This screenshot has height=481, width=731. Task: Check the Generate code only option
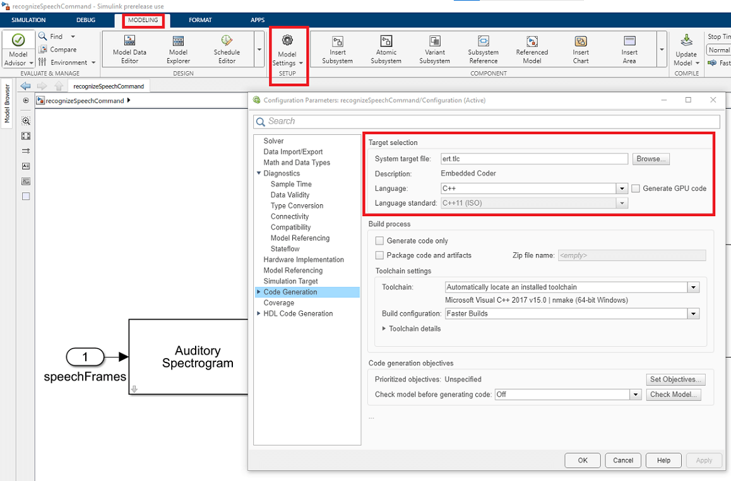tap(379, 241)
